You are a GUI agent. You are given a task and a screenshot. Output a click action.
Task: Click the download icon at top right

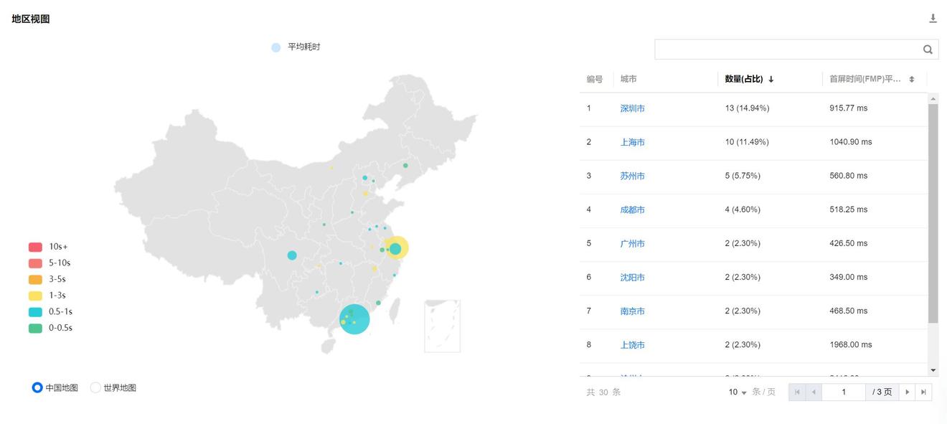[933, 19]
